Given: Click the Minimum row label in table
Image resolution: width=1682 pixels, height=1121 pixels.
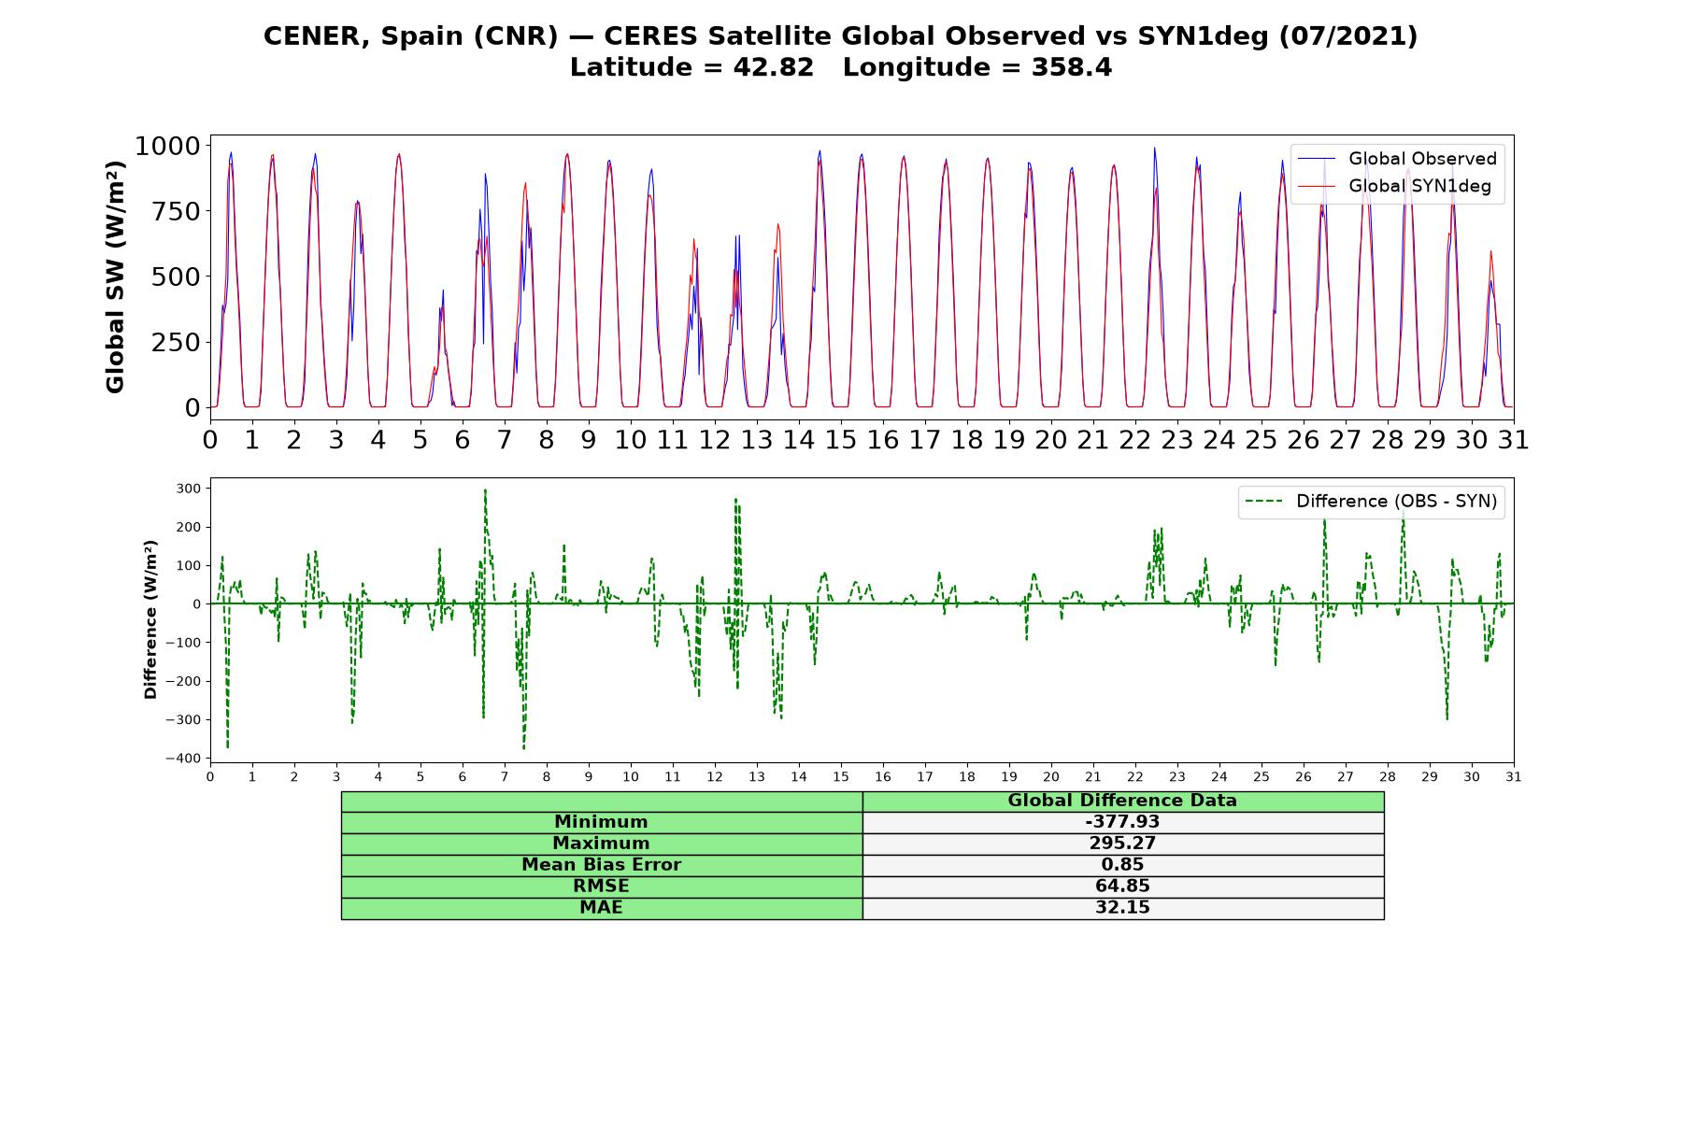Looking at the screenshot, I should coord(602,822).
